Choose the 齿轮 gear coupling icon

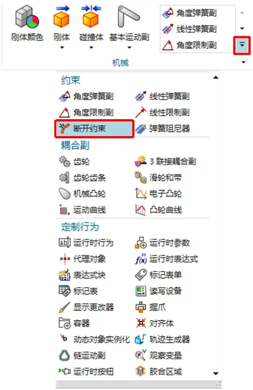pos(65,161)
